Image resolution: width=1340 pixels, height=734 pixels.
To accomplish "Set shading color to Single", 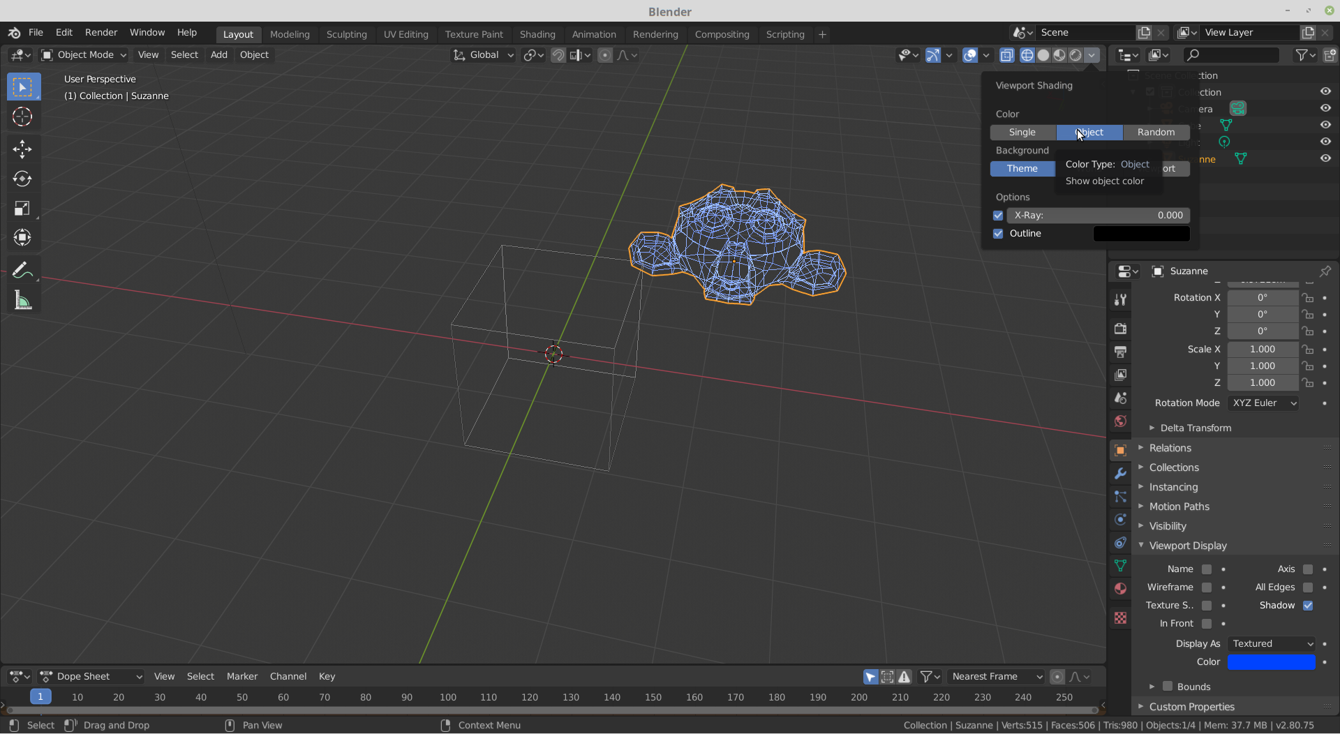I will (1022, 133).
